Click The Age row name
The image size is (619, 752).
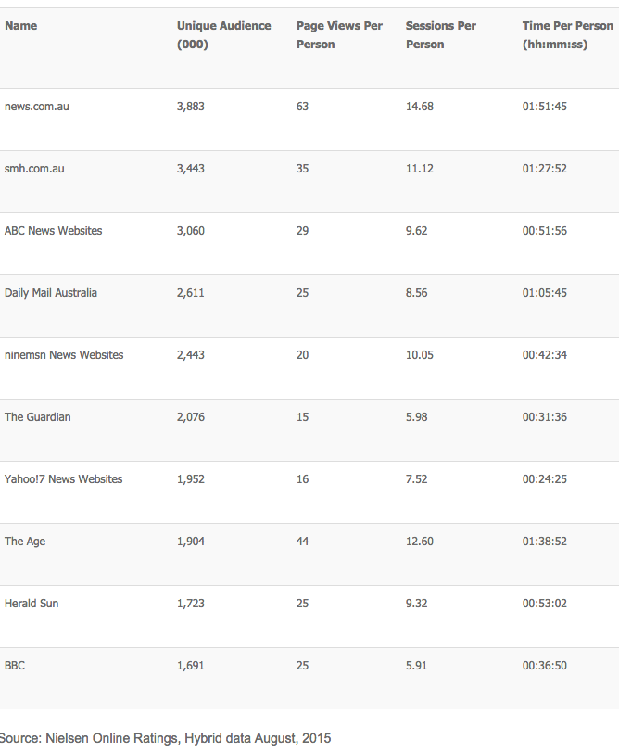point(25,542)
